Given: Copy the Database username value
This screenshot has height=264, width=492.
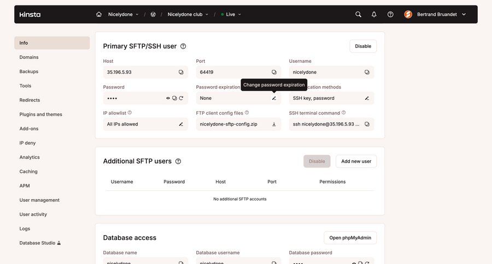Looking at the screenshot, I should (274, 262).
